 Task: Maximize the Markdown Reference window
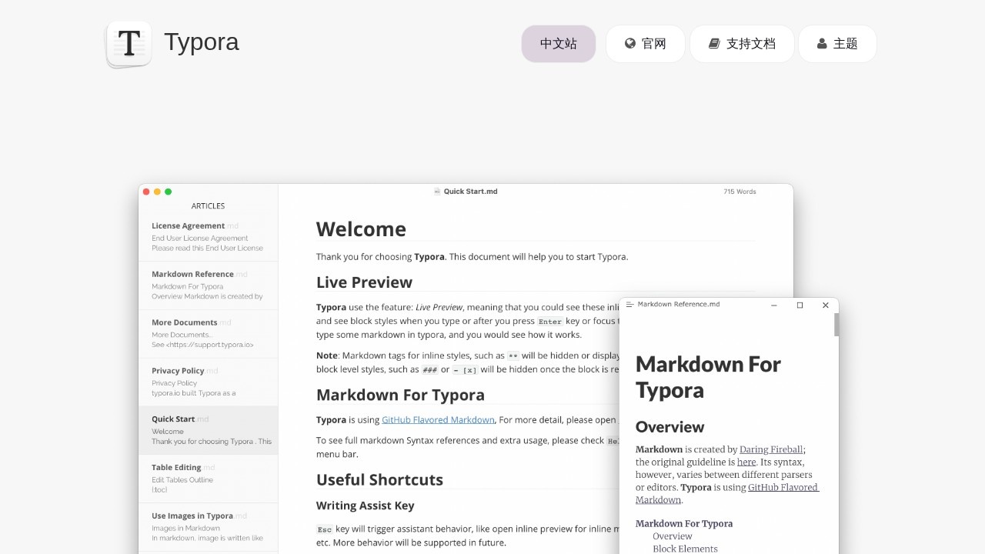pos(800,305)
